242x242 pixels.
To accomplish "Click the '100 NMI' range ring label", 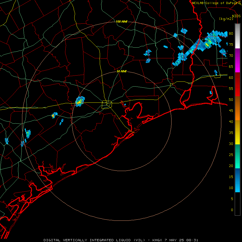I will click(x=122, y=22).
